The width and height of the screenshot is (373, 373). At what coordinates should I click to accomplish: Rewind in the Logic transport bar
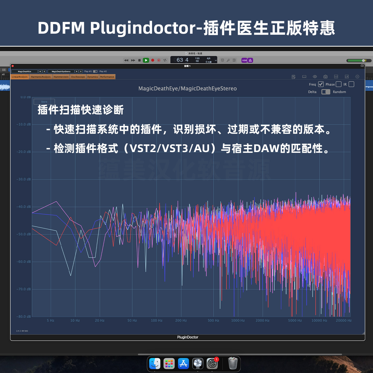tap(126, 60)
